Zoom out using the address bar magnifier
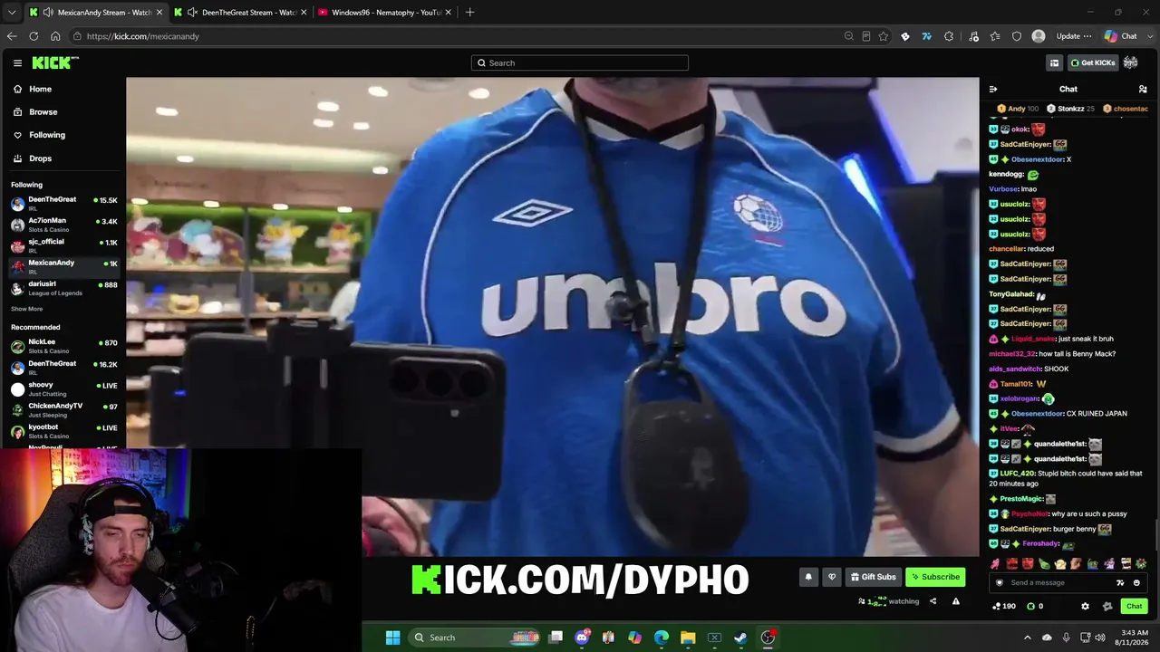This screenshot has width=1160, height=652. (848, 36)
